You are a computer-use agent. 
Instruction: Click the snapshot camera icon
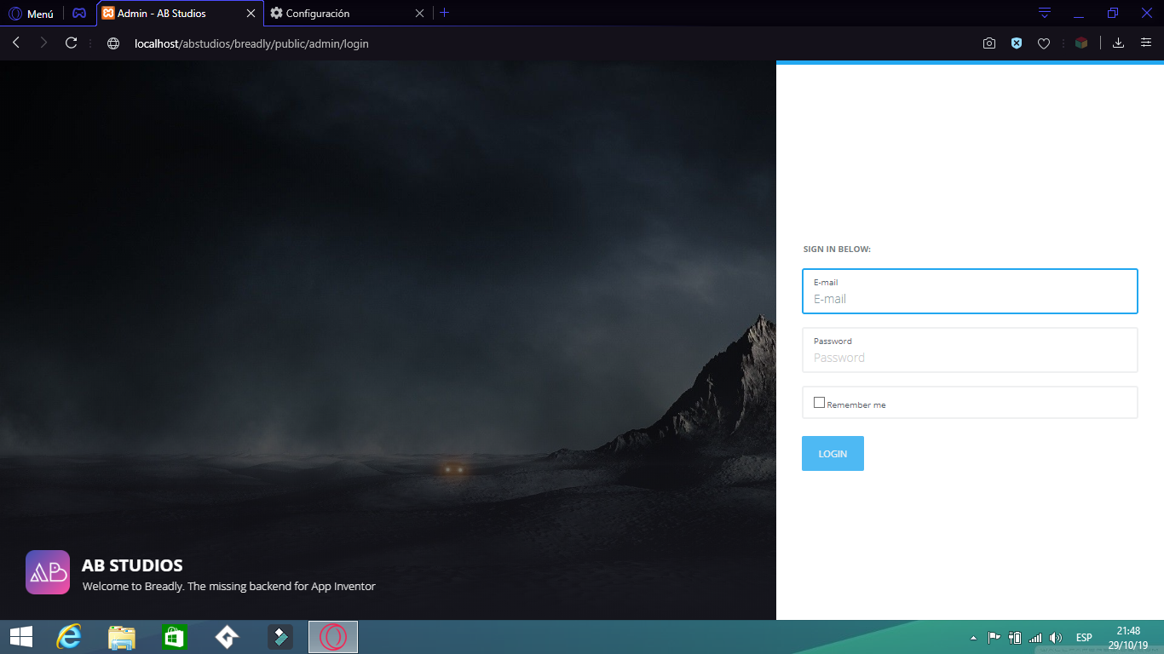coord(988,43)
